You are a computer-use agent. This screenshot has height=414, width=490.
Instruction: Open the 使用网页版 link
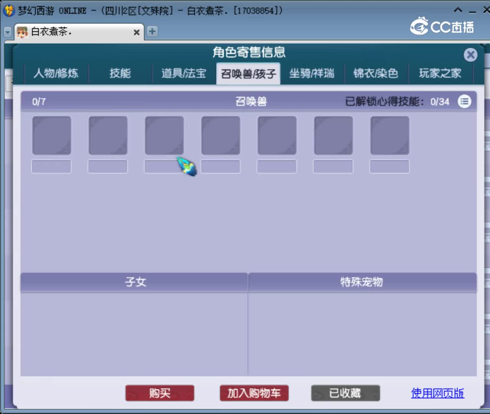tap(438, 393)
